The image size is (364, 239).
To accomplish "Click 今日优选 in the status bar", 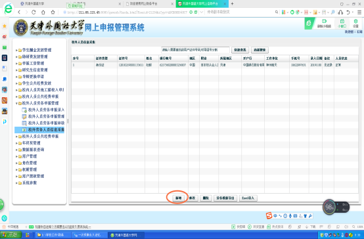I will (11, 227).
